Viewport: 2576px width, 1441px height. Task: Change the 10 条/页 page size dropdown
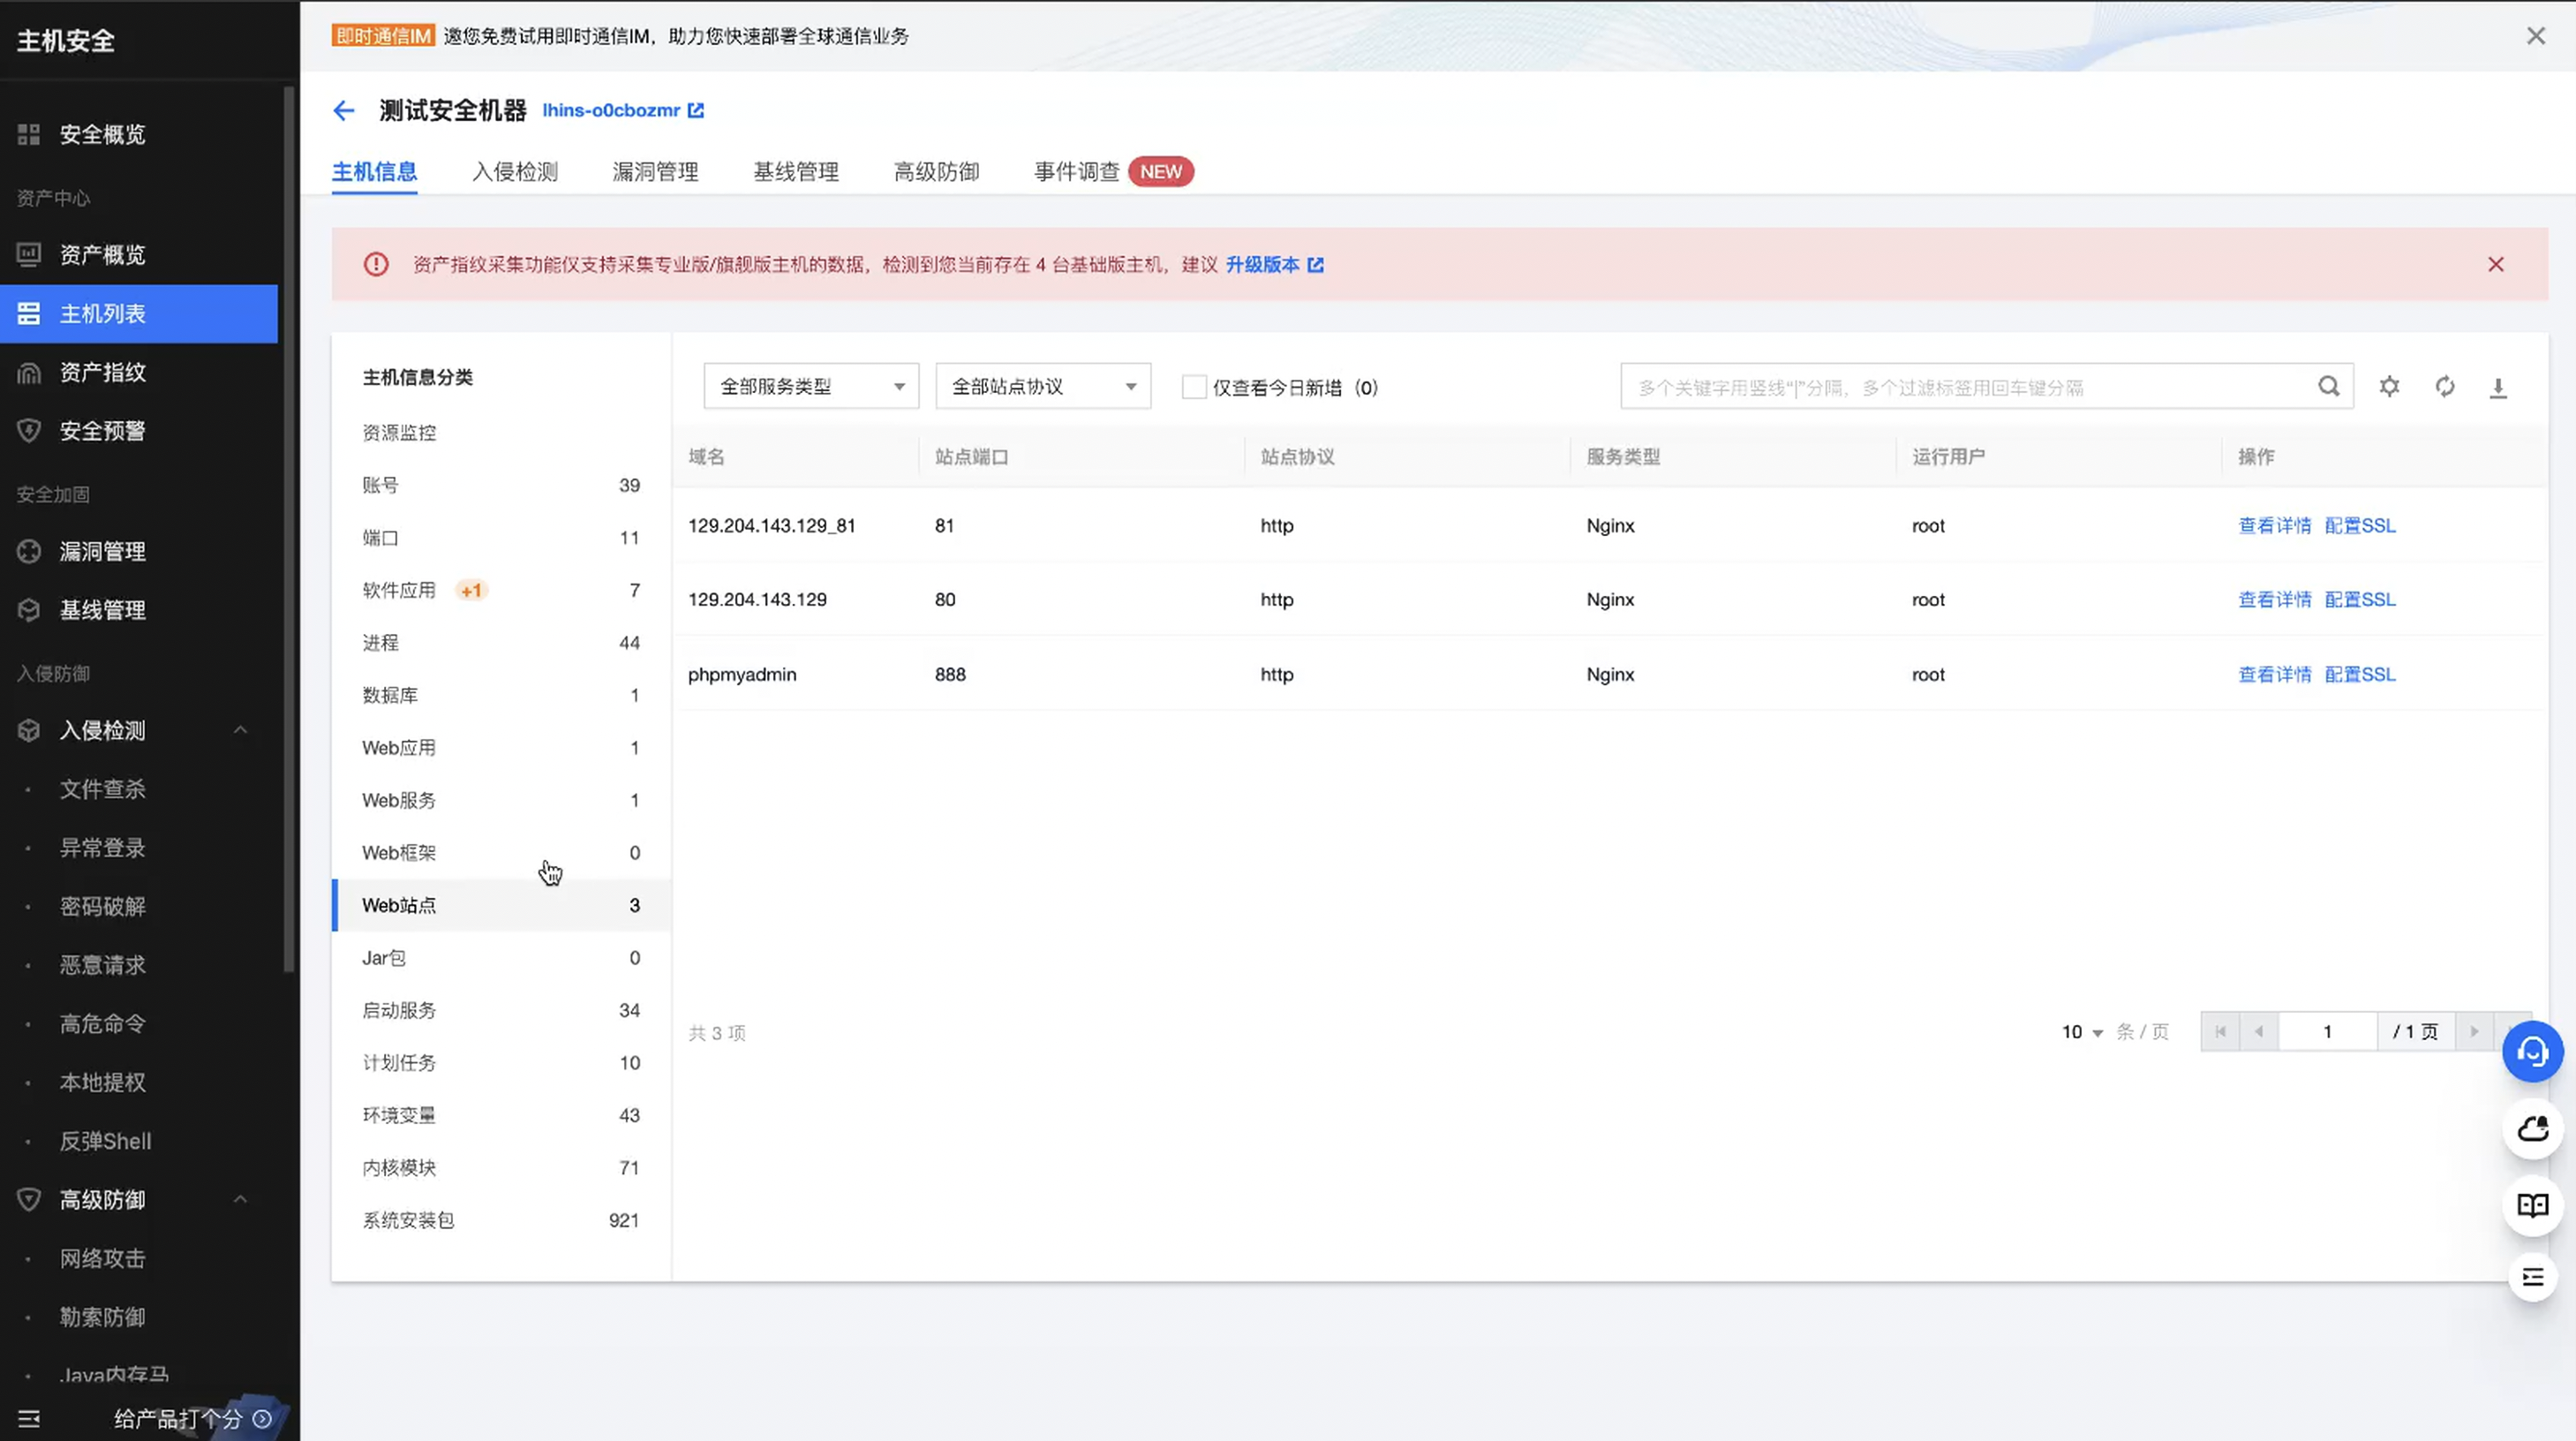pyautogui.click(x=2083, y=1032)
